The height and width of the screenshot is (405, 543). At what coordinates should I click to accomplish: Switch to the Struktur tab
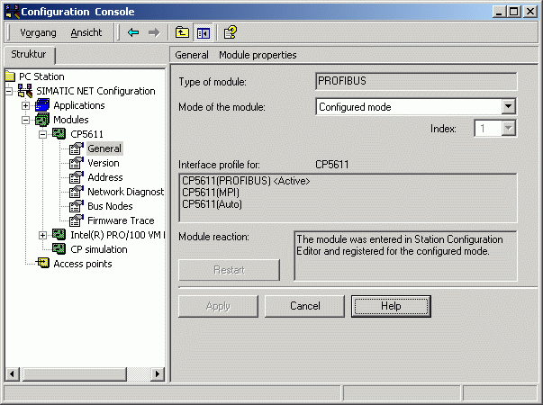pyautogui.click(x=28, y=55)
